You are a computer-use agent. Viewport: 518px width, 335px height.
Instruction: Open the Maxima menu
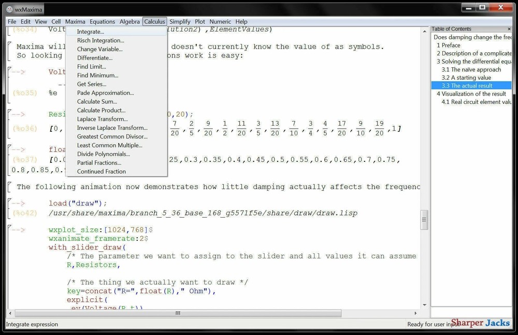pos(75,21)
